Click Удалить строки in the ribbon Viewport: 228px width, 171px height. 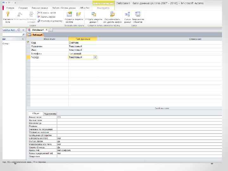[x=46, y=17]
